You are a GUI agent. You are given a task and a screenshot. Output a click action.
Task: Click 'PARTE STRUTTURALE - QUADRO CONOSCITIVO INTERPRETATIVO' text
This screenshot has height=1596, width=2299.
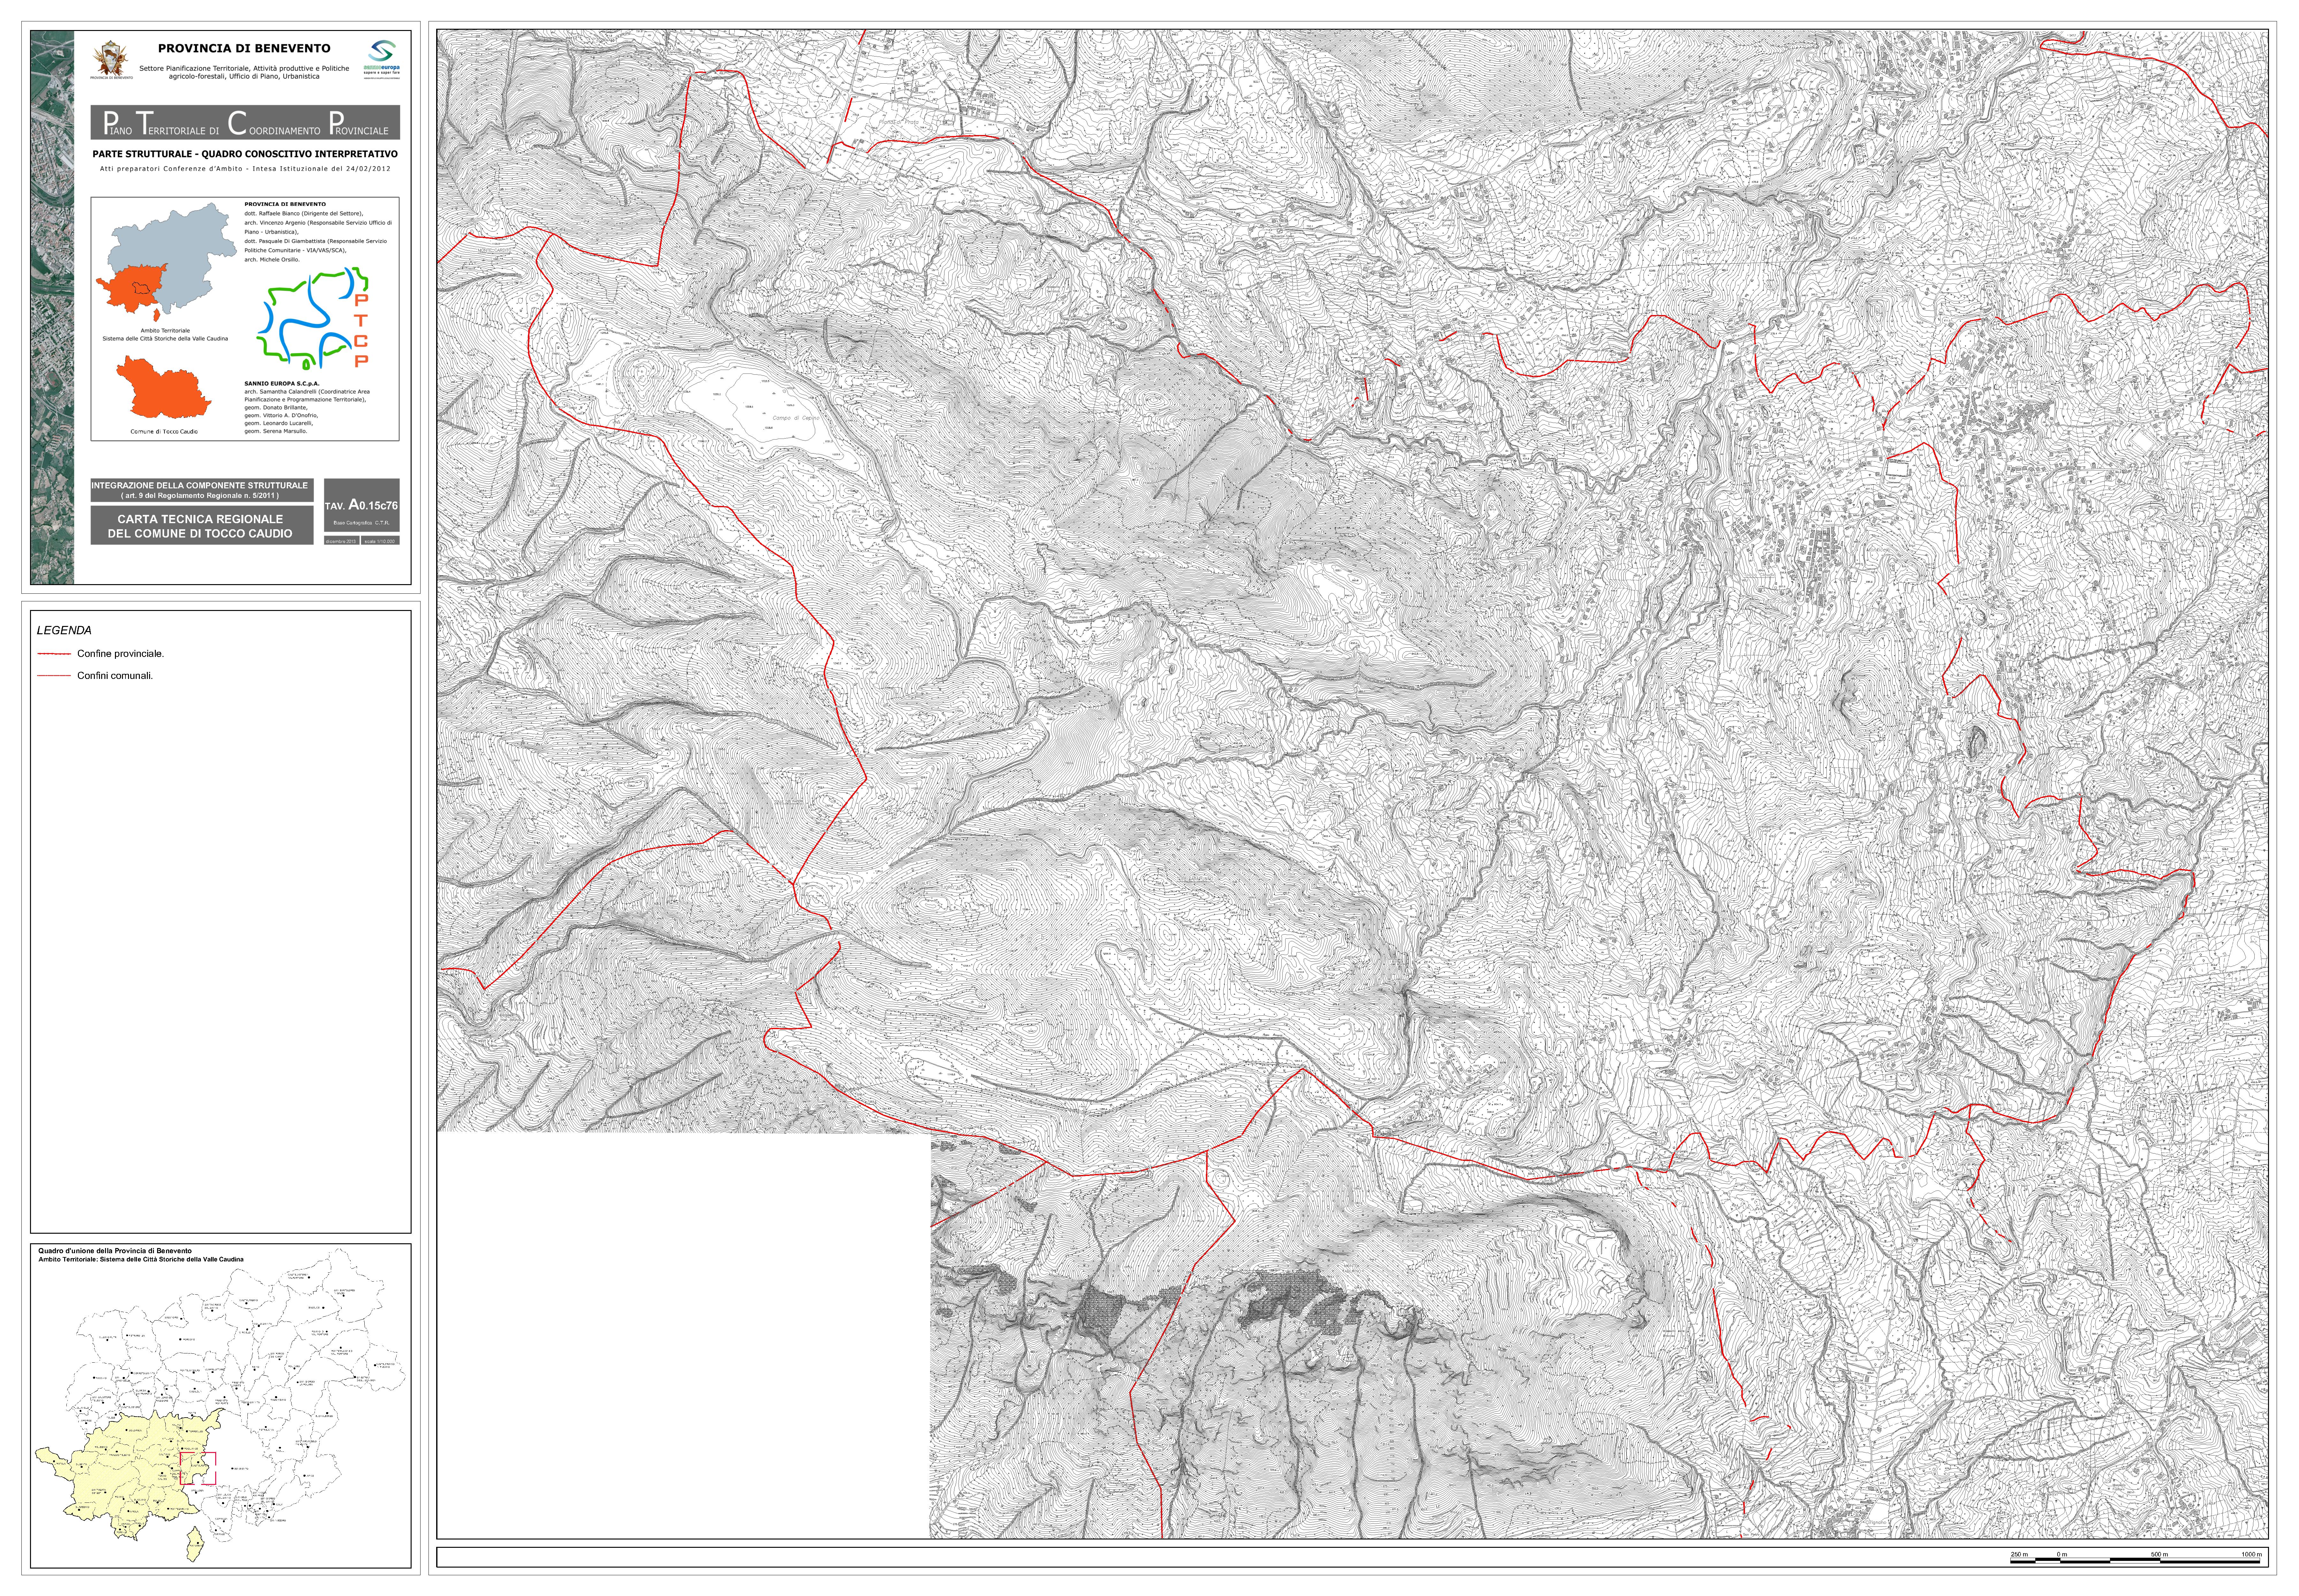[x=245, y=154]
